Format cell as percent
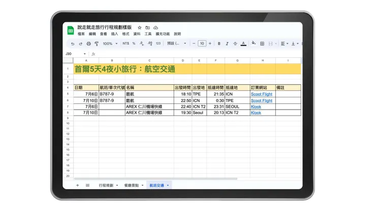The height and width of the screenshot is (211, 376). (134, 43)
